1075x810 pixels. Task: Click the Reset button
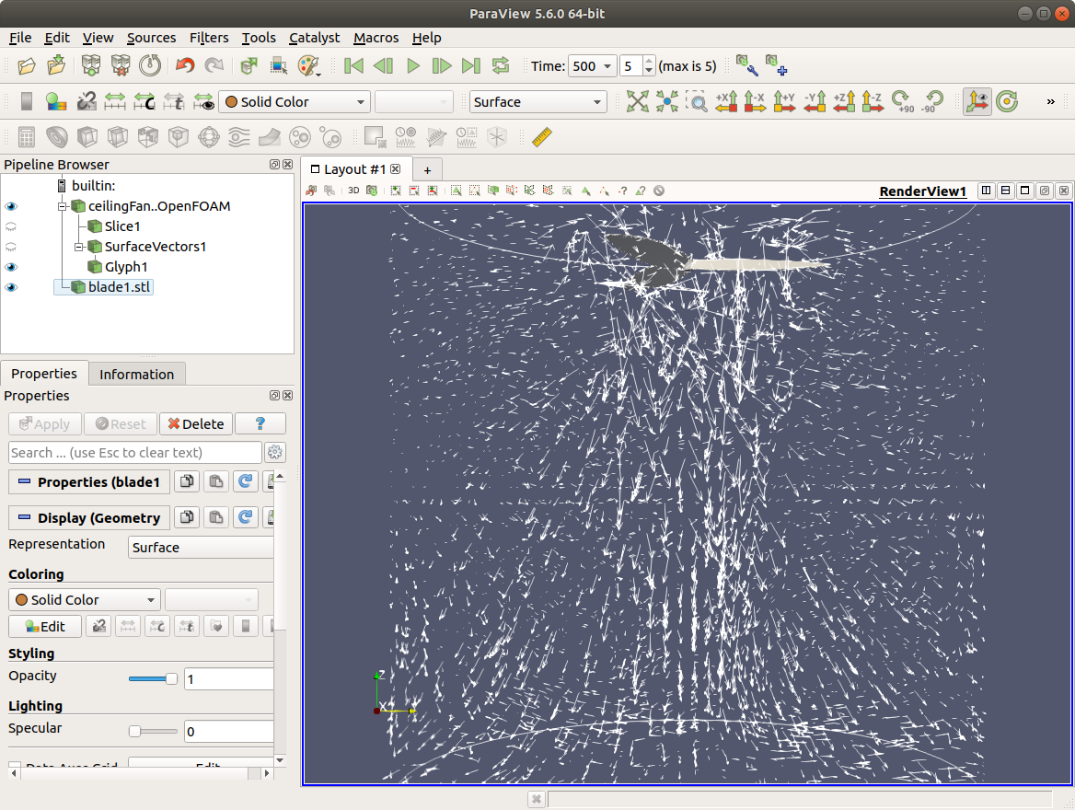(x=121, y=423)
